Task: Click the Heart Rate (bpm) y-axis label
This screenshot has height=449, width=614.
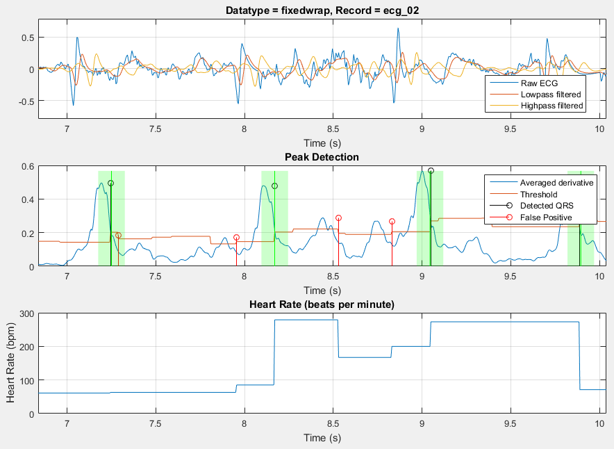Action: coord(13,361)
